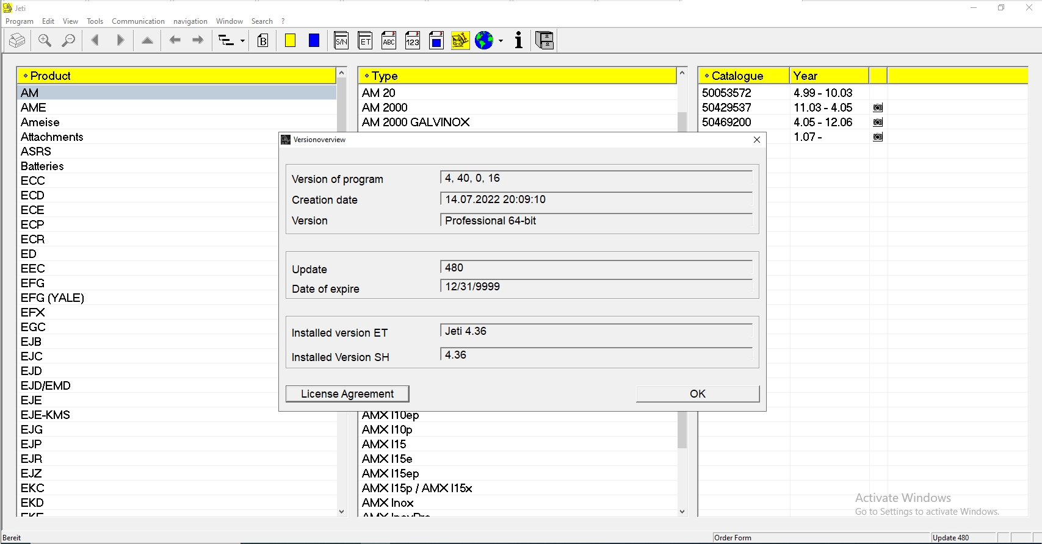The width and height of the screenshot is (1042, 544).
Task: Click the file cabinet toolbar icon
Action: 544,41
